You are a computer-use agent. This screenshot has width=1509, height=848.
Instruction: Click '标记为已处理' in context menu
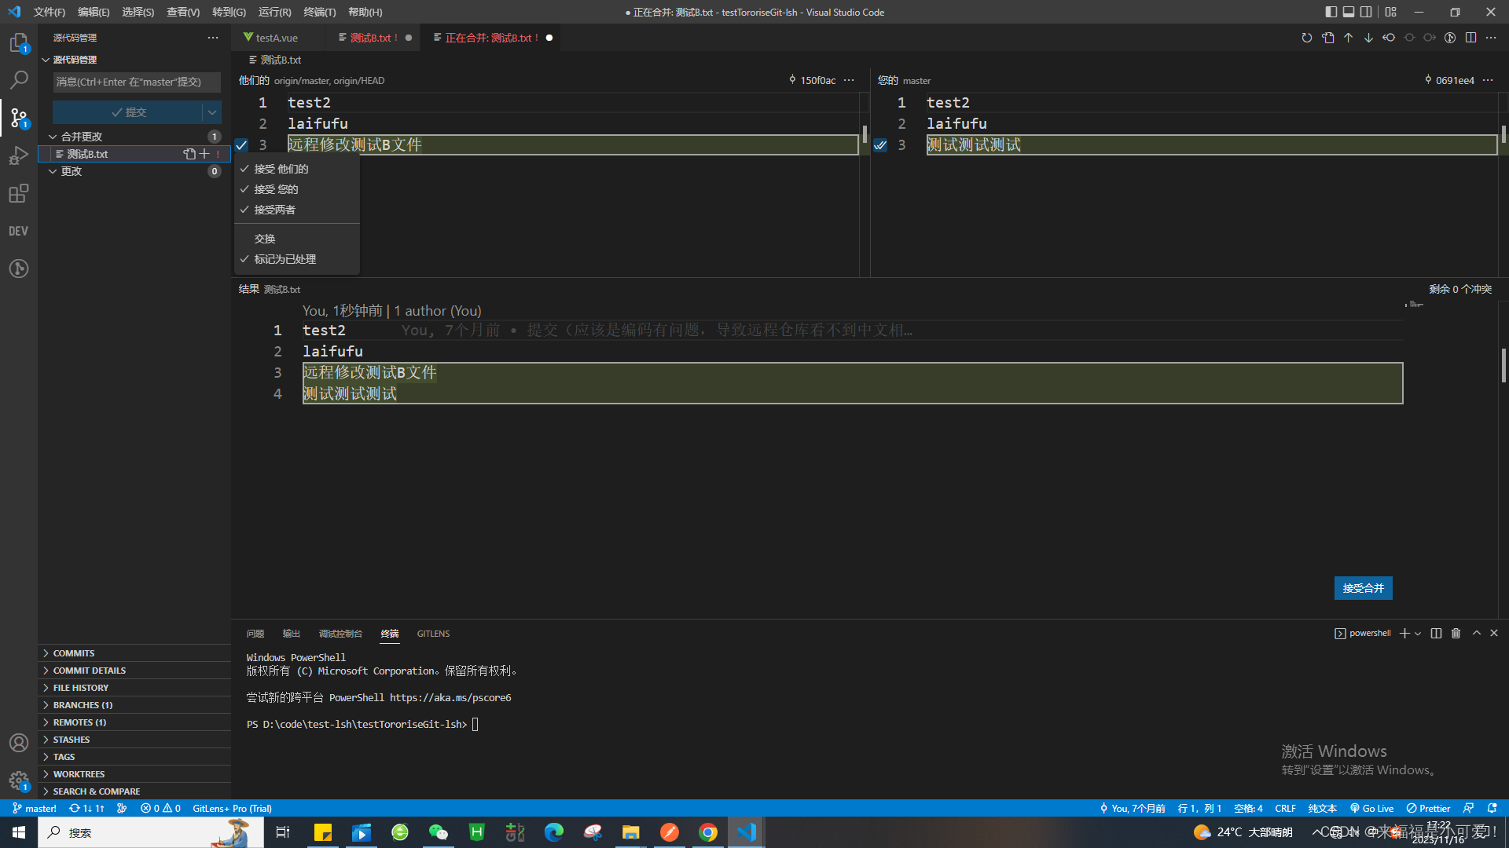(286, 258)
